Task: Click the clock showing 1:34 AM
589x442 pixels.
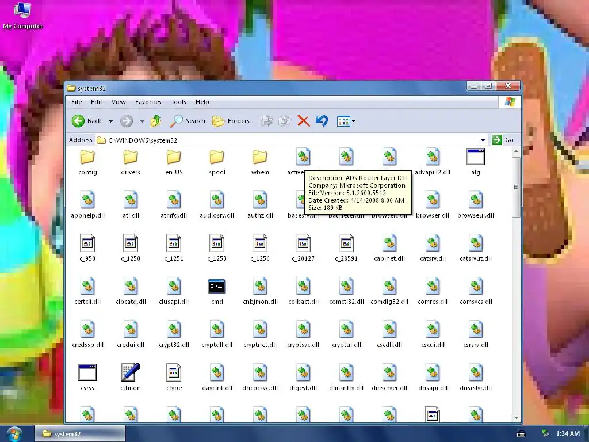Action: click(568, 434)
